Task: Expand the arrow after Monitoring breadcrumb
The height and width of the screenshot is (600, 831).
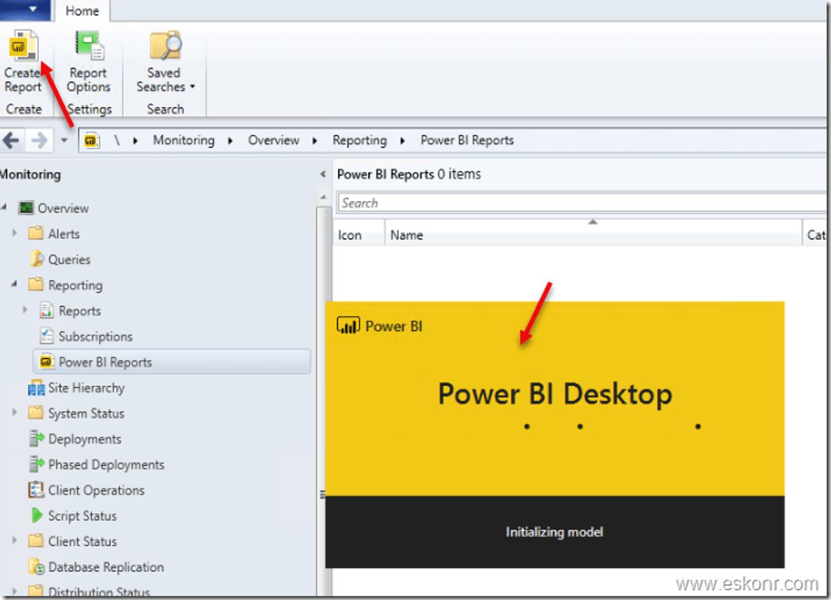Action: click(x=232, y=141)
